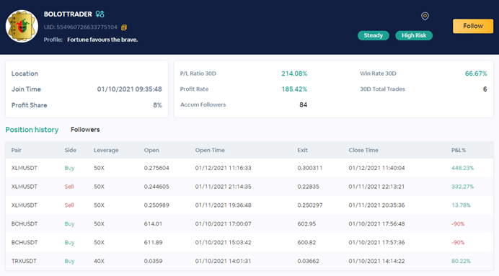Click the XLMUSDT Sell row with 332.27%
The image size is (499, 276).
click(249, 187)
